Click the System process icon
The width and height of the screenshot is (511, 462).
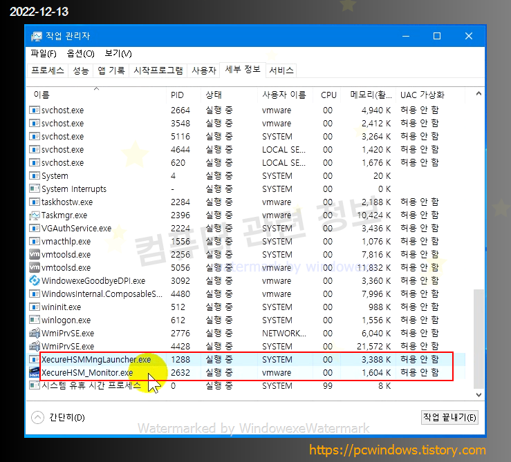(x=34, y=176)
